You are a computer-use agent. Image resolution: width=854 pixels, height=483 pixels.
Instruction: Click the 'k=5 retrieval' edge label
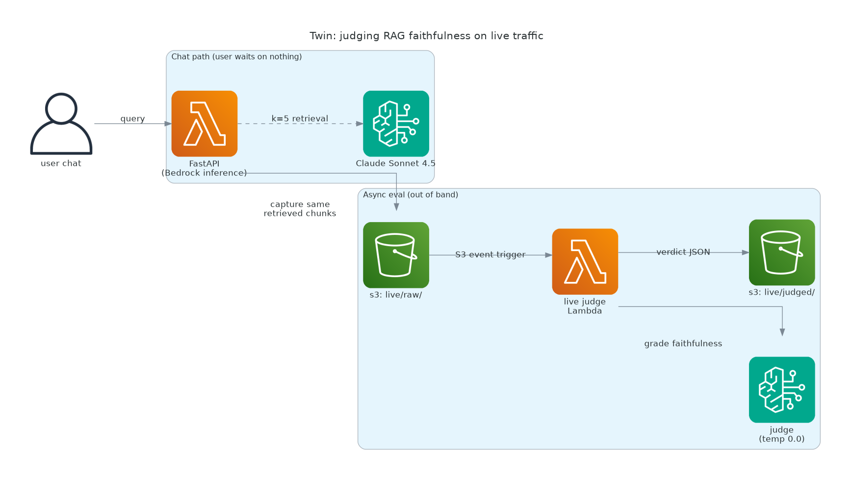coord(300,119)
